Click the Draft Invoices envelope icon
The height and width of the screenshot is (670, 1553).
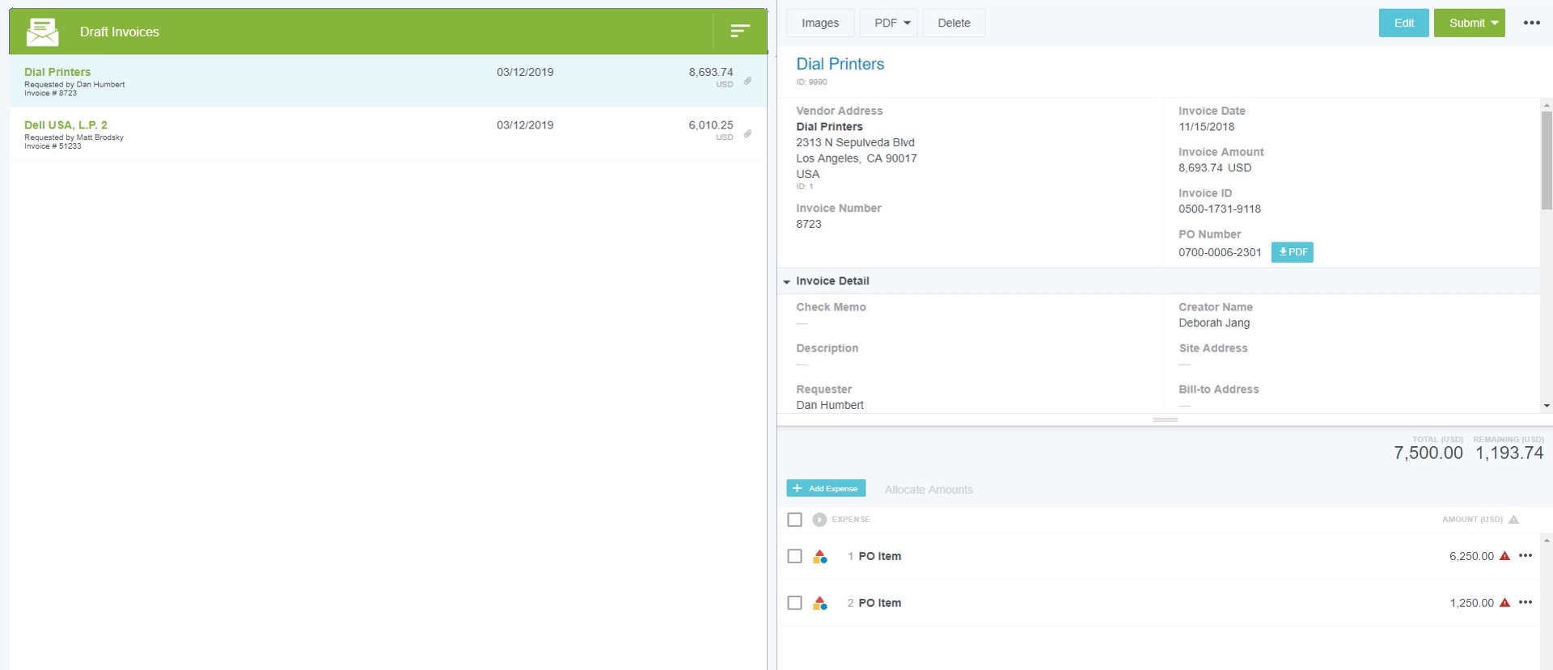(x=42, y=32)
